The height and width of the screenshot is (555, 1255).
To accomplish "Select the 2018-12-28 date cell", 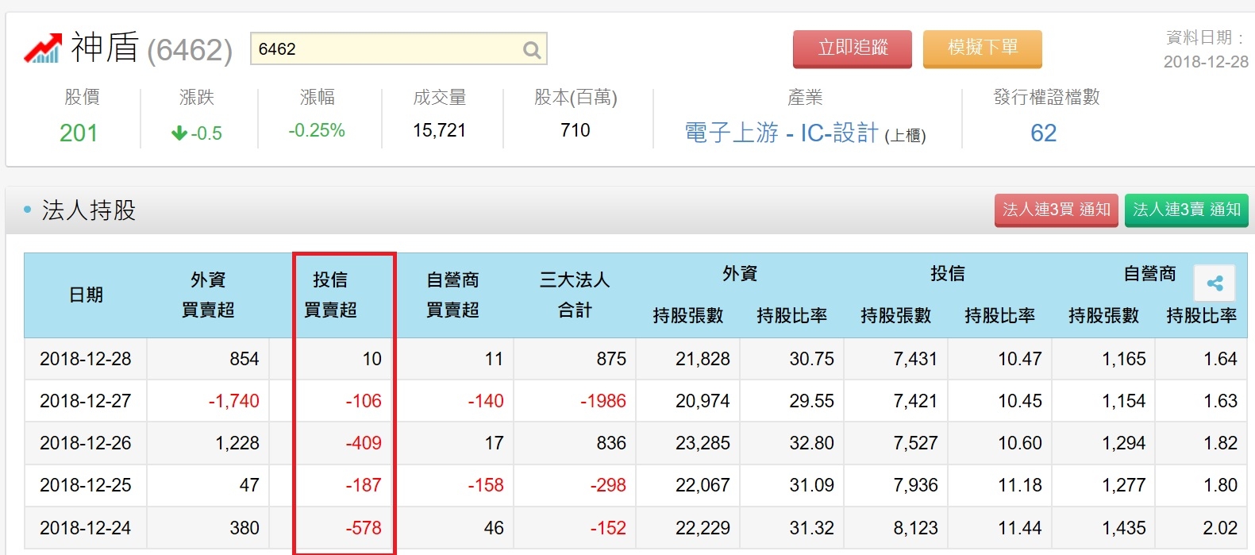I will 86,359.
